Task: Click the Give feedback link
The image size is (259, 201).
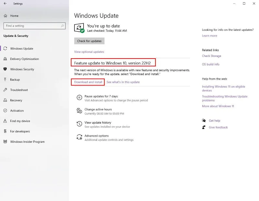Action: [218, 127]
